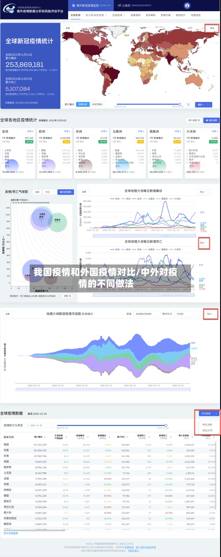Click the 俄罗斯 row in the data table
Image resolution: width=221 pixels, height=557 pixels.
(110, 467)
